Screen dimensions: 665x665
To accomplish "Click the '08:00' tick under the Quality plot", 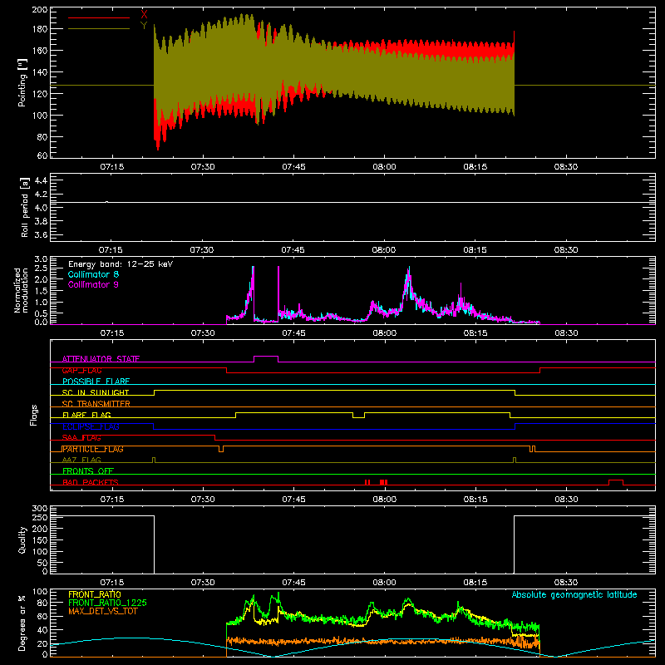I will pos(384,583).
